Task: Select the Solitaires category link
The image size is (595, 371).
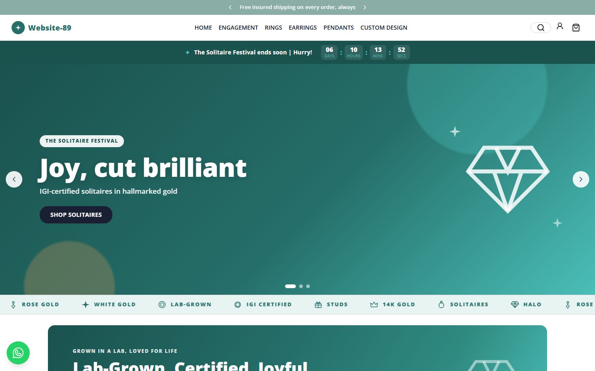Action: pyautogui.click(x=469, y=305)
